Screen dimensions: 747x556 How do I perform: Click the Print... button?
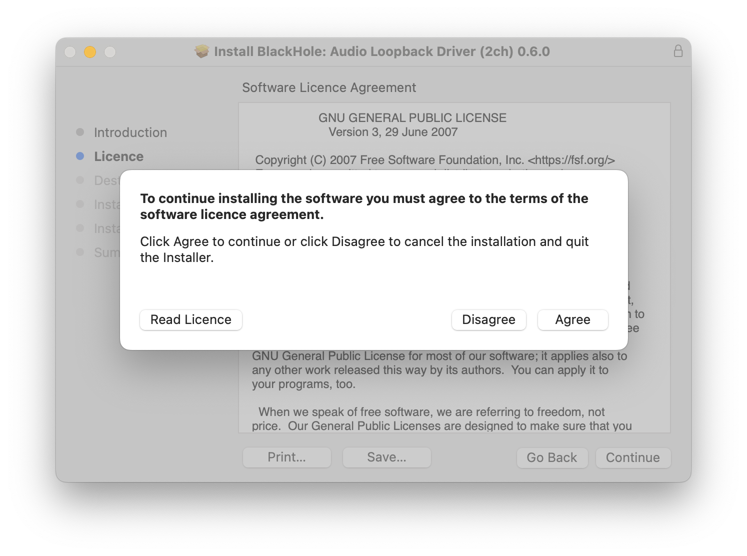pyautogui.click(x=287, y=457)
